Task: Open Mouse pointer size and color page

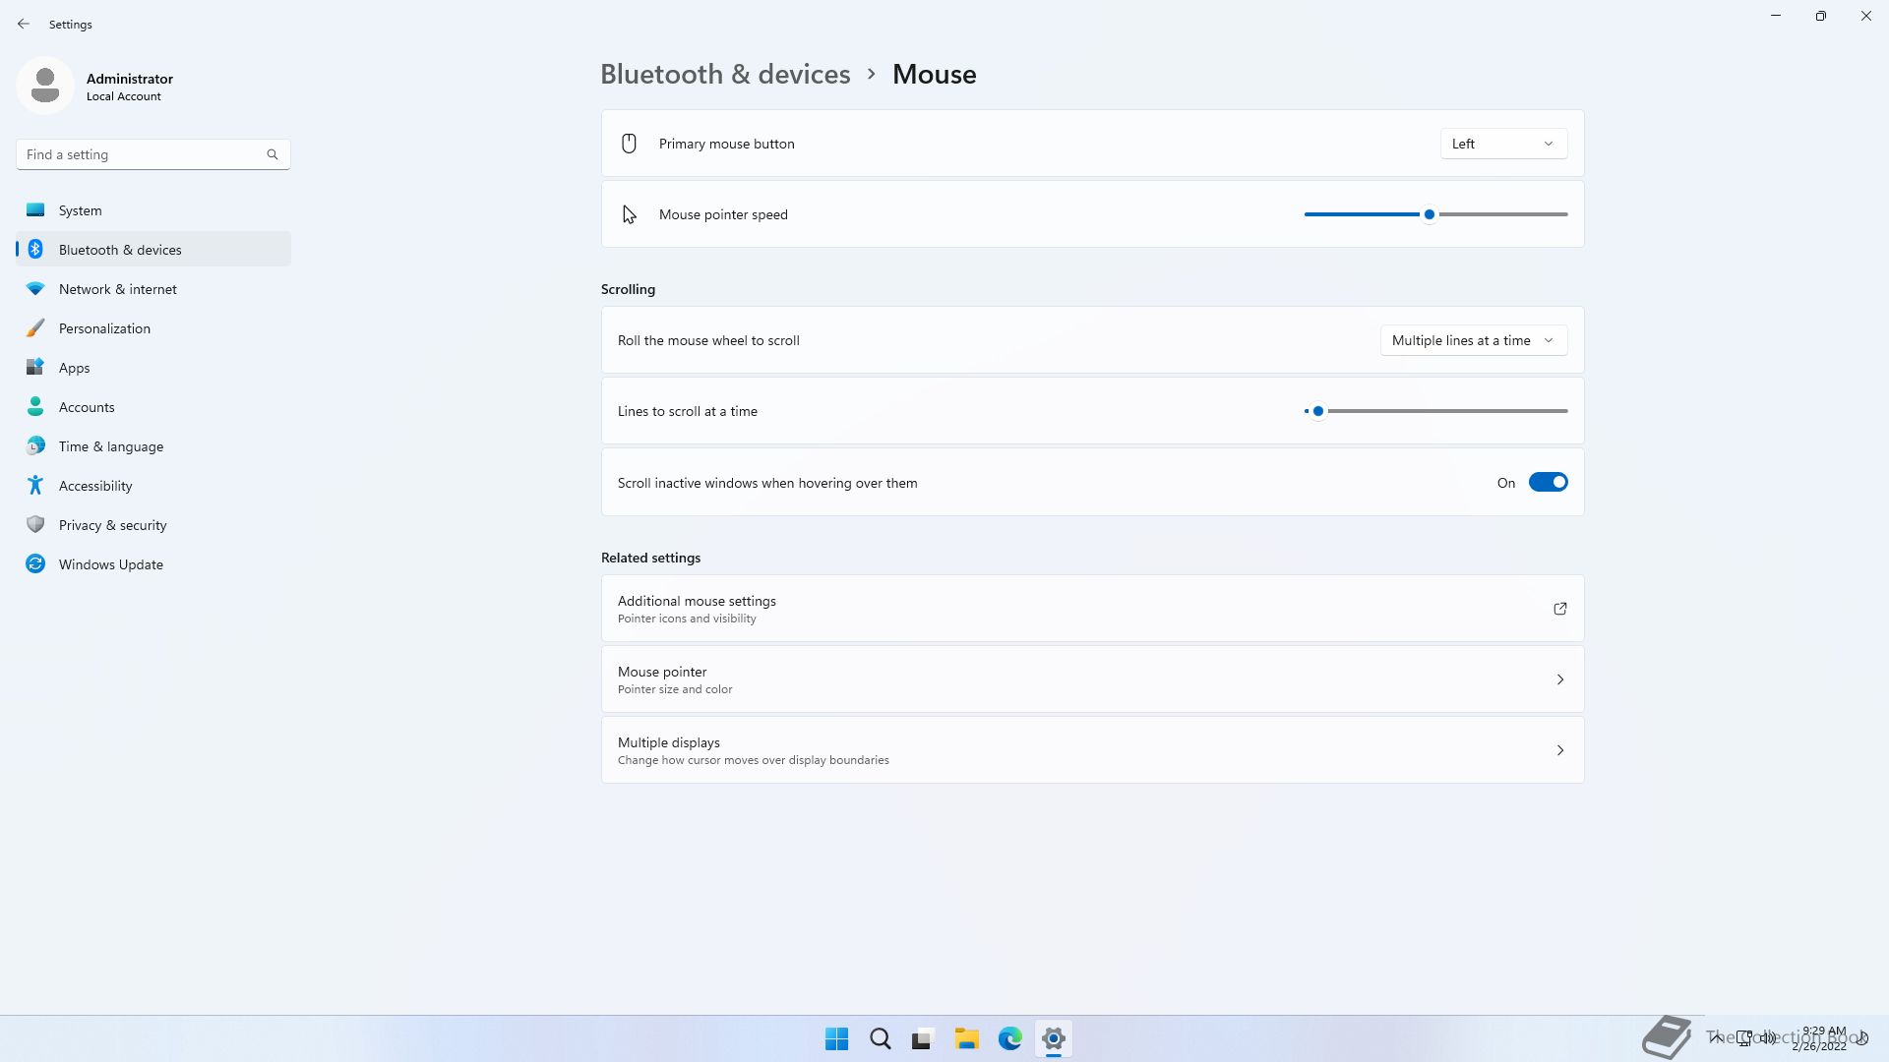Action: 1092,679
